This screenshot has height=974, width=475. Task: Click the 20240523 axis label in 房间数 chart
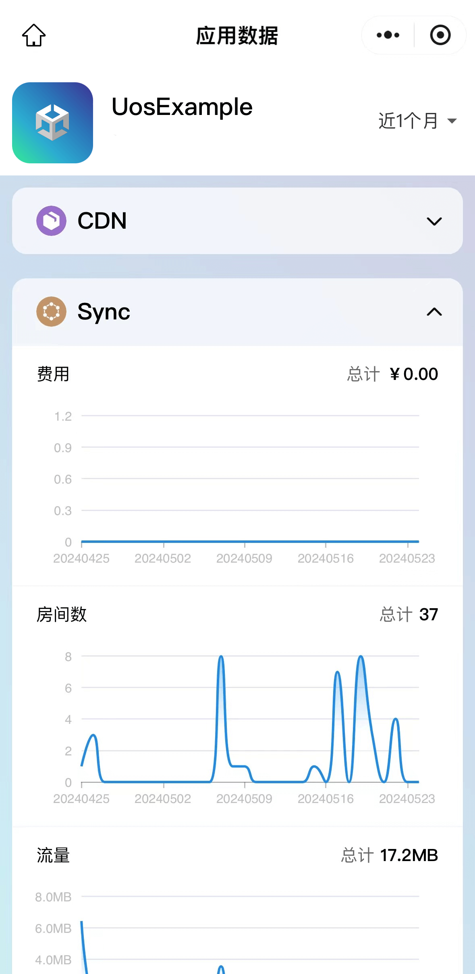pos(407,799)
